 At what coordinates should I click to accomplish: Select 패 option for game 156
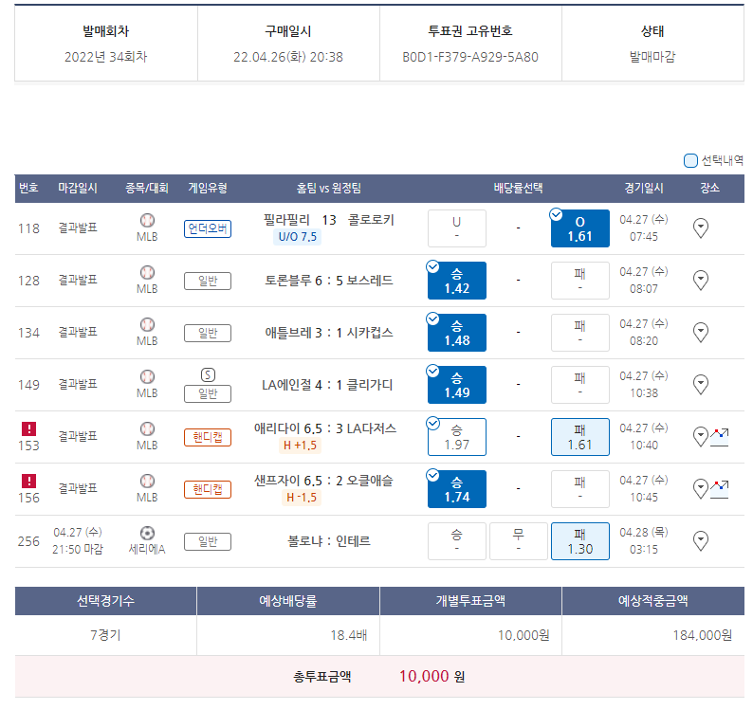click(580, 489)
